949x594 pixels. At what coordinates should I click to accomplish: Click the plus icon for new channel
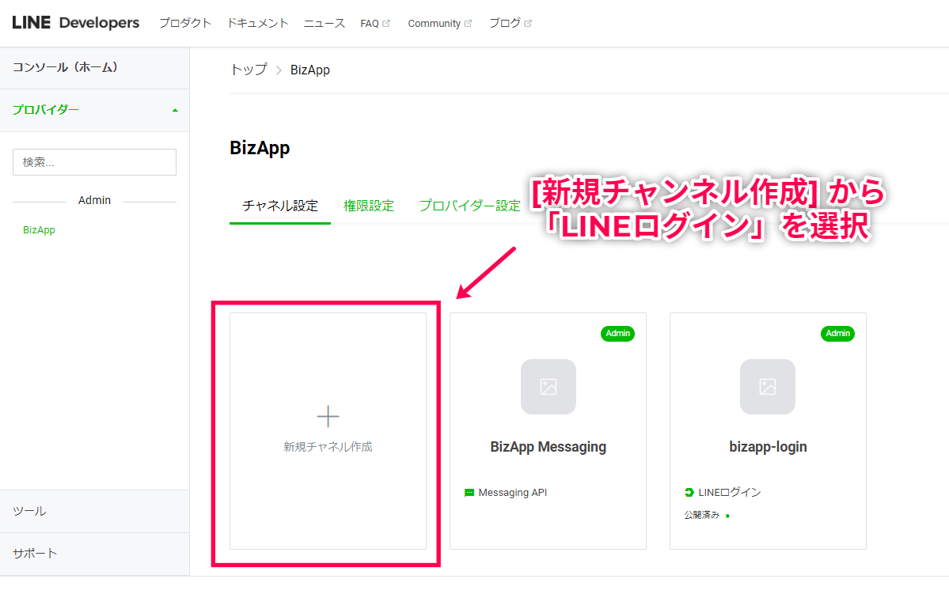click(x=328, y=417)
